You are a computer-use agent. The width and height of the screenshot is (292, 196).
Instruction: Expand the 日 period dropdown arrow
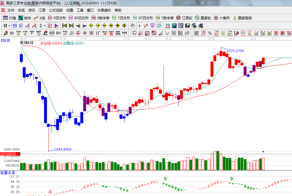click(9, 25)
